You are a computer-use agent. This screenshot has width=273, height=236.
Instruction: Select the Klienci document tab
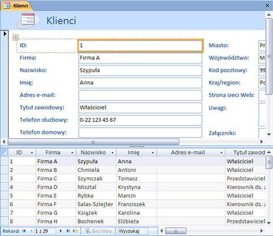tap(17, 6)
